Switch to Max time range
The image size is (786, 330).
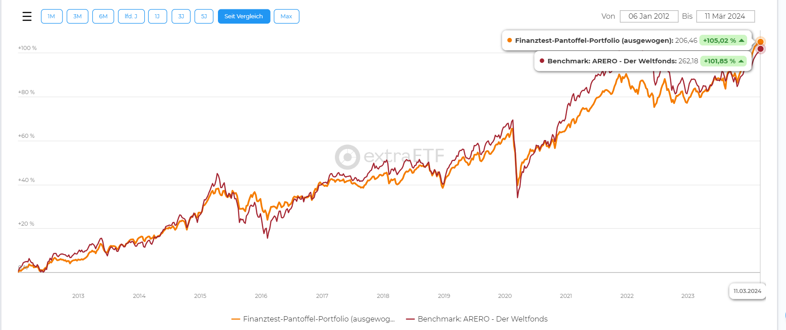tap(286, 16)
